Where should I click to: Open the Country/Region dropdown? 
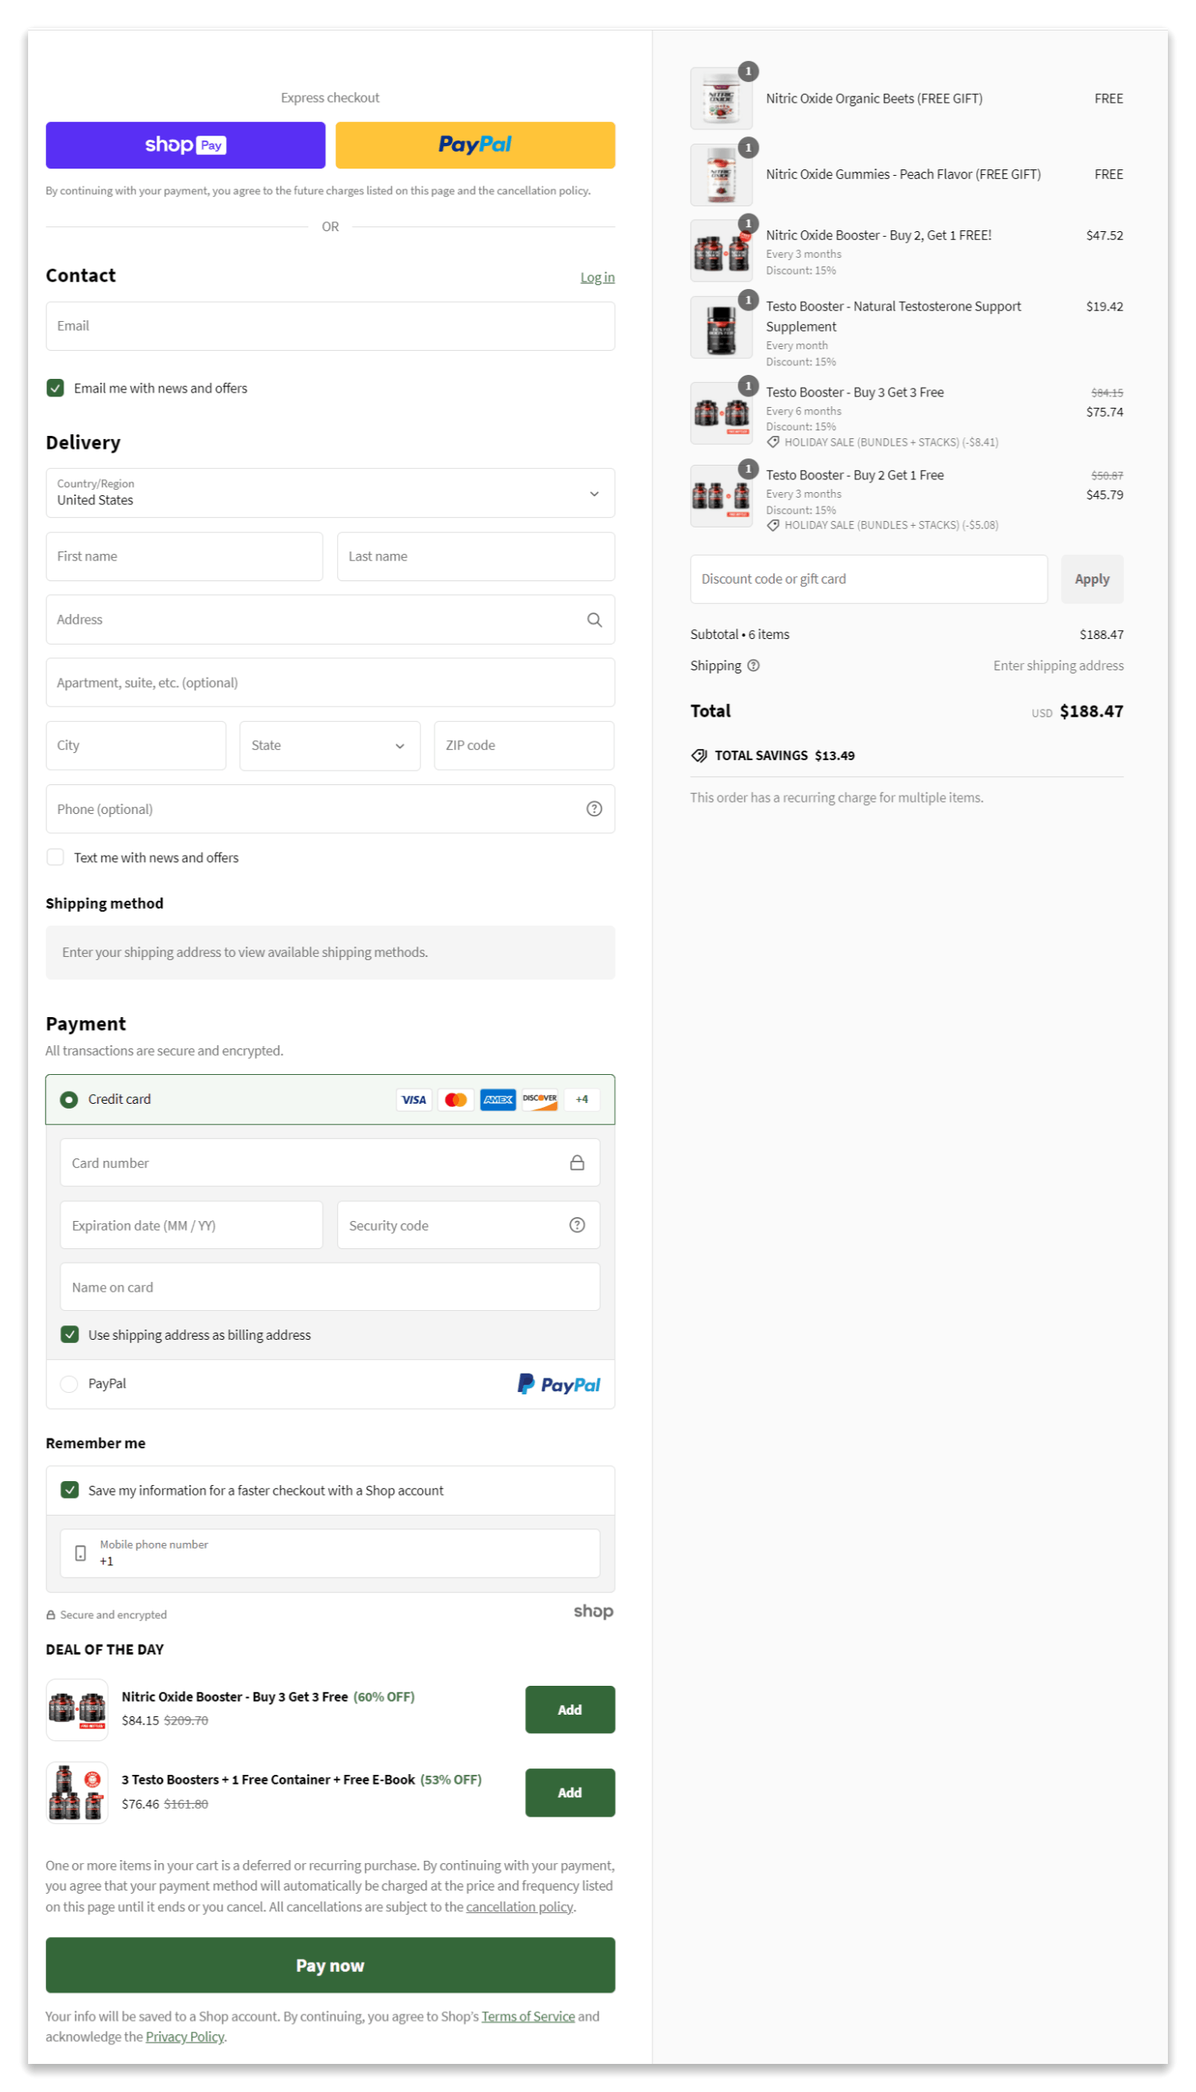pyautogui.click(x=330, y=493)
